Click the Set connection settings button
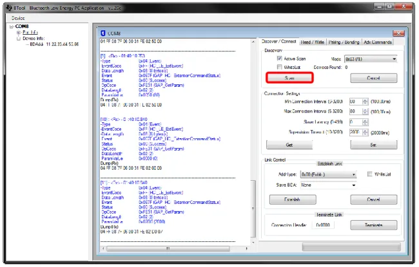 (374, 145)
